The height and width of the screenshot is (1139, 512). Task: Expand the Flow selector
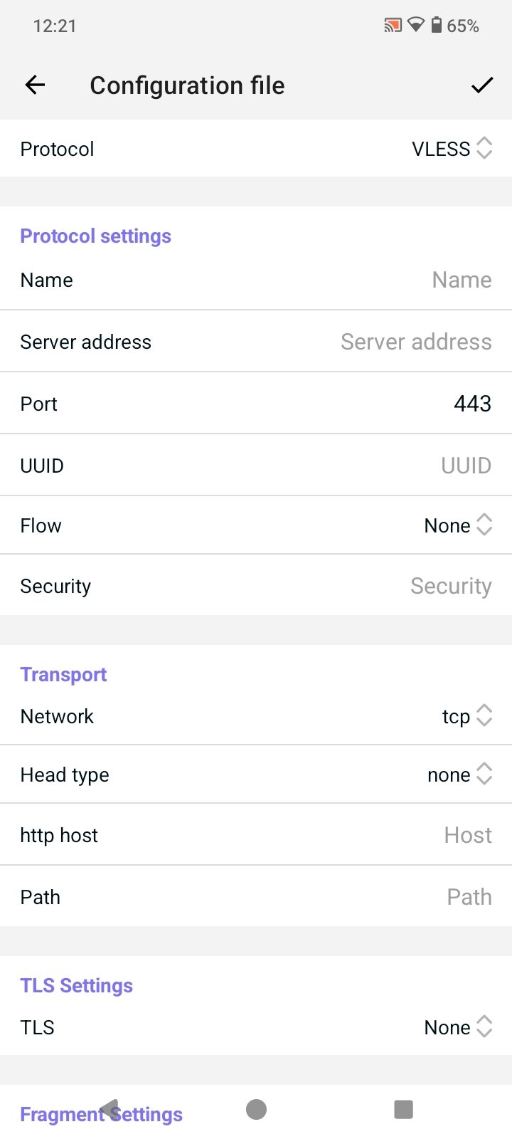pyautogui.click(x=457, y=525)
